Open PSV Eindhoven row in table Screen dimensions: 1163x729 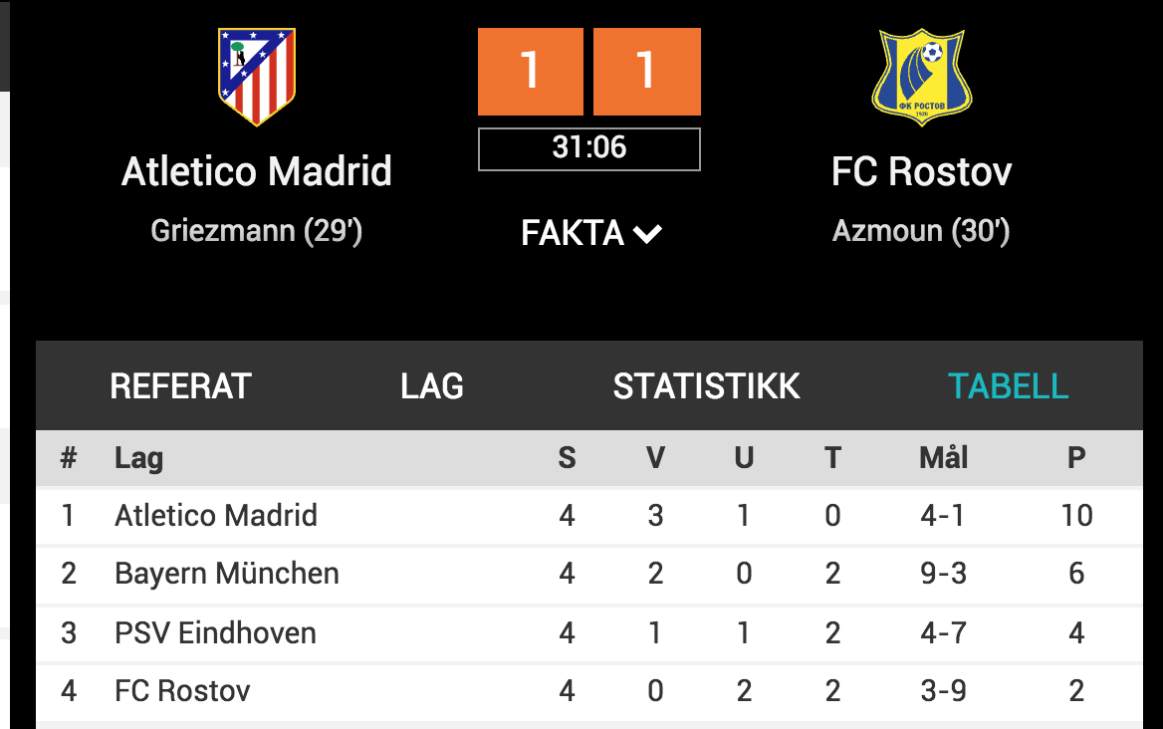point(588,633)
